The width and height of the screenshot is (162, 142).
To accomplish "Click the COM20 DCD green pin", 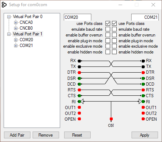I will [79, 84].
